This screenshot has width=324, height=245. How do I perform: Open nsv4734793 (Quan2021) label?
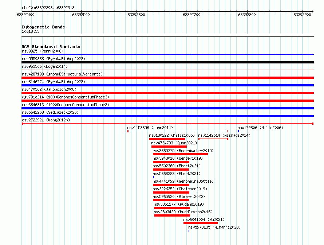point(174,143)
